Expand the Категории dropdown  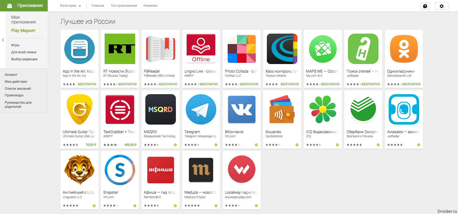(x=70, y=6)
